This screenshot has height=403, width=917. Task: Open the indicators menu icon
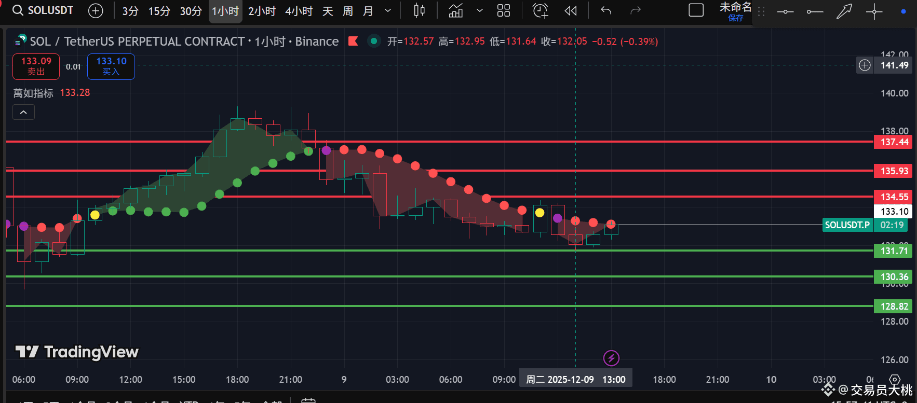point(455,10)
